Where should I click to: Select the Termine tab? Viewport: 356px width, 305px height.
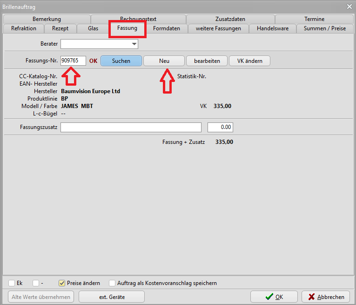(314, 19)
